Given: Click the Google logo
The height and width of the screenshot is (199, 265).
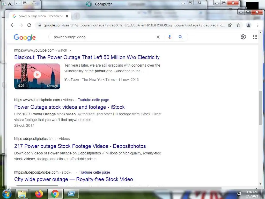Looking at the screenshot, I should coord(25,37).
